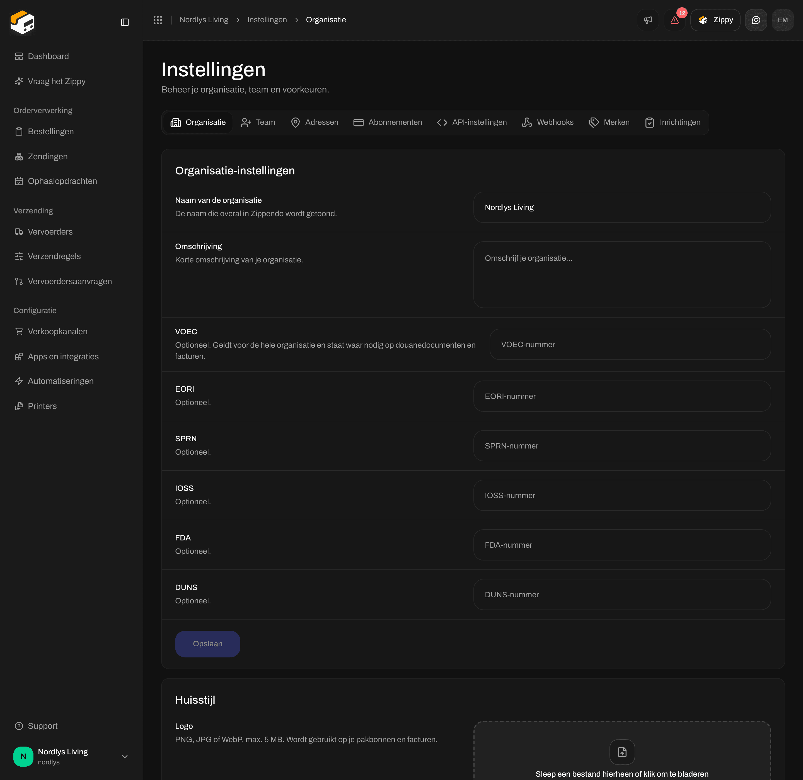Click the FDA-nummer field

click(622, 545)
